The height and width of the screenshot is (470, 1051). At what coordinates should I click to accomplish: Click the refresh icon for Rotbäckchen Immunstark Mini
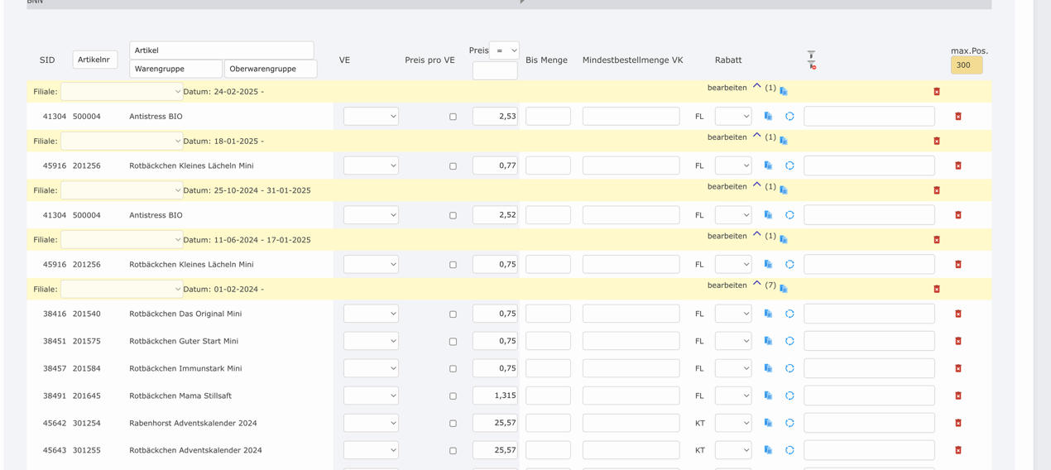click(789, 368)
